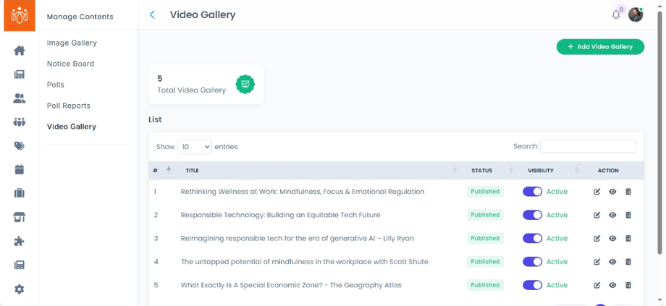666x306 pixels.
Task: Switch off Active toggle for the Scott Shute video
Action: coord(532,262)
